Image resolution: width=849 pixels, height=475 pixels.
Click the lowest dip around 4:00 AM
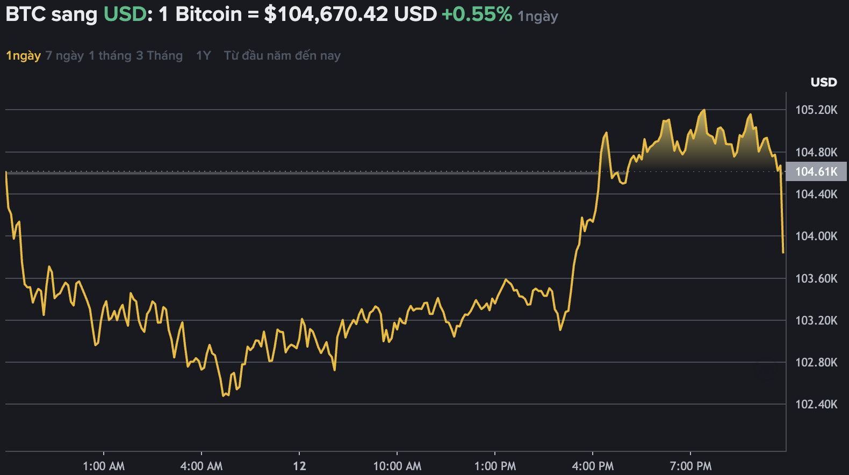[x=225, y=395]
